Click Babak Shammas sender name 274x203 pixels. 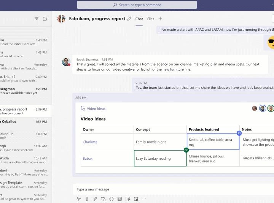coord(88,60)
